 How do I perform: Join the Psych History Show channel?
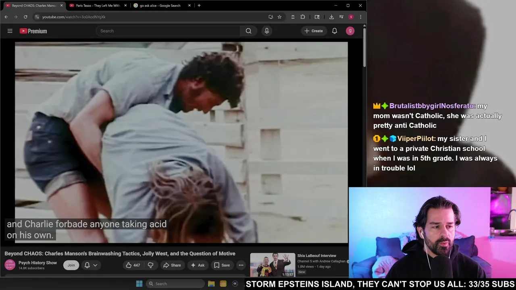(71, 265)
